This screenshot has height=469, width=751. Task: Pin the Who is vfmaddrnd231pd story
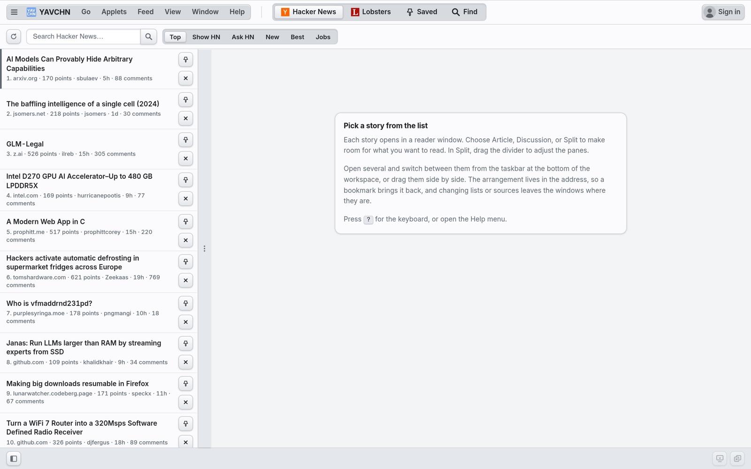tap(186, 303)
